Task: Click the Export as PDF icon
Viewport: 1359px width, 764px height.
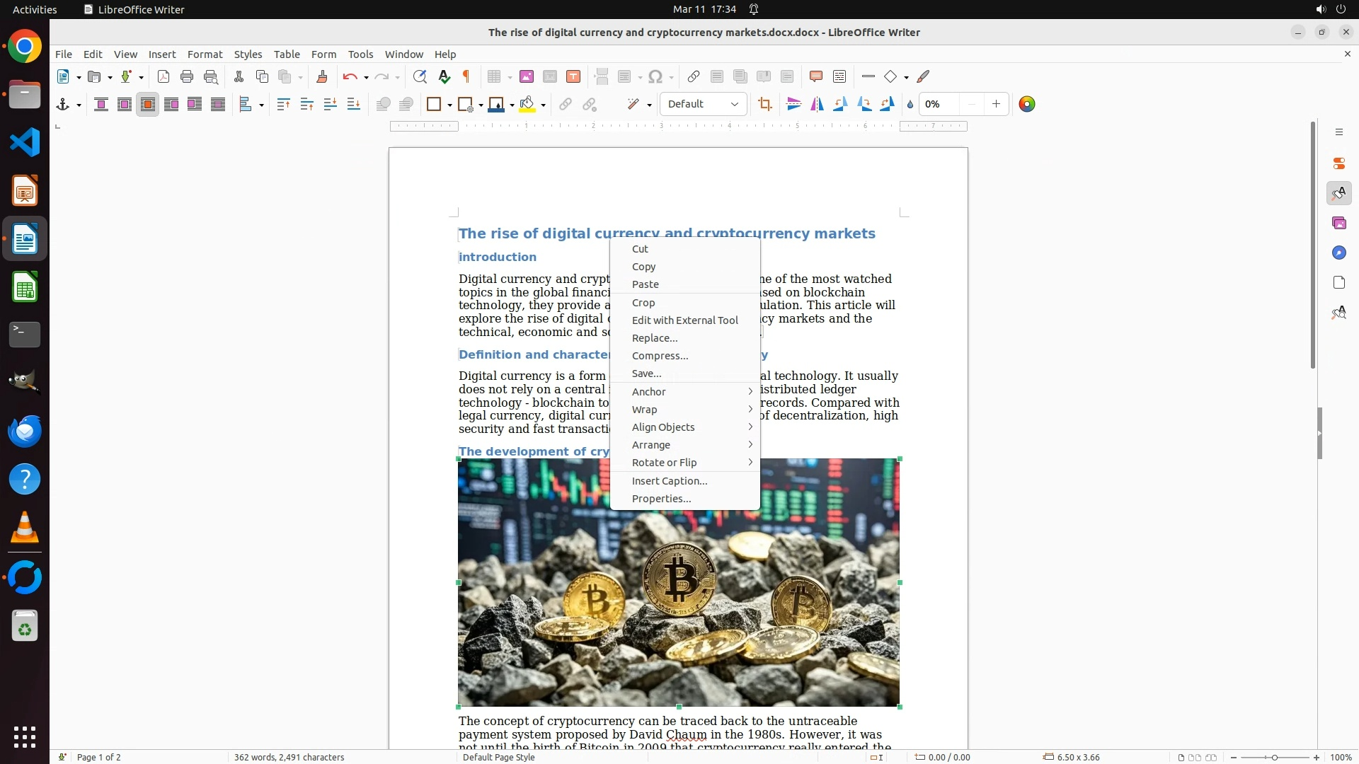Action: [164, 77]
